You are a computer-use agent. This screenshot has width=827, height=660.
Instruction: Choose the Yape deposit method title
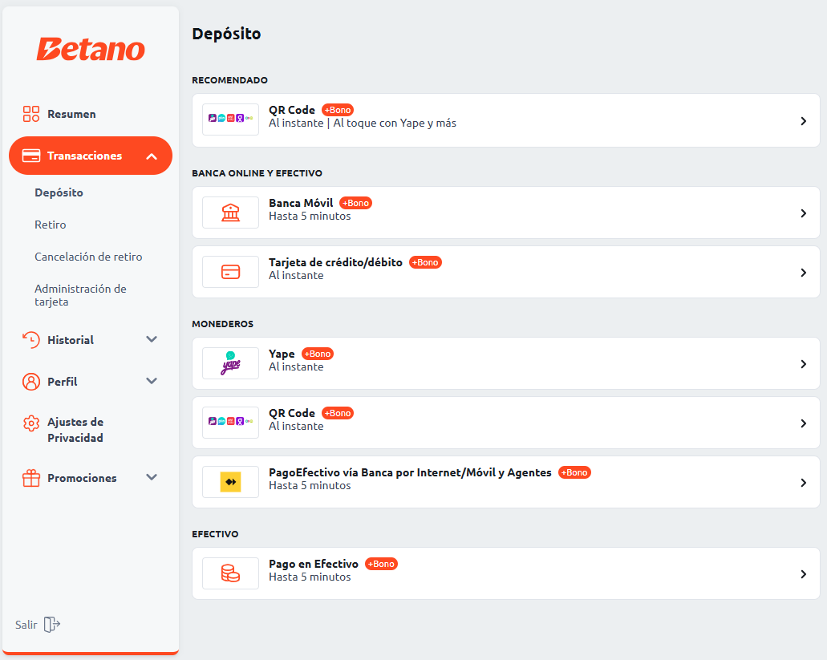point(282,354)
